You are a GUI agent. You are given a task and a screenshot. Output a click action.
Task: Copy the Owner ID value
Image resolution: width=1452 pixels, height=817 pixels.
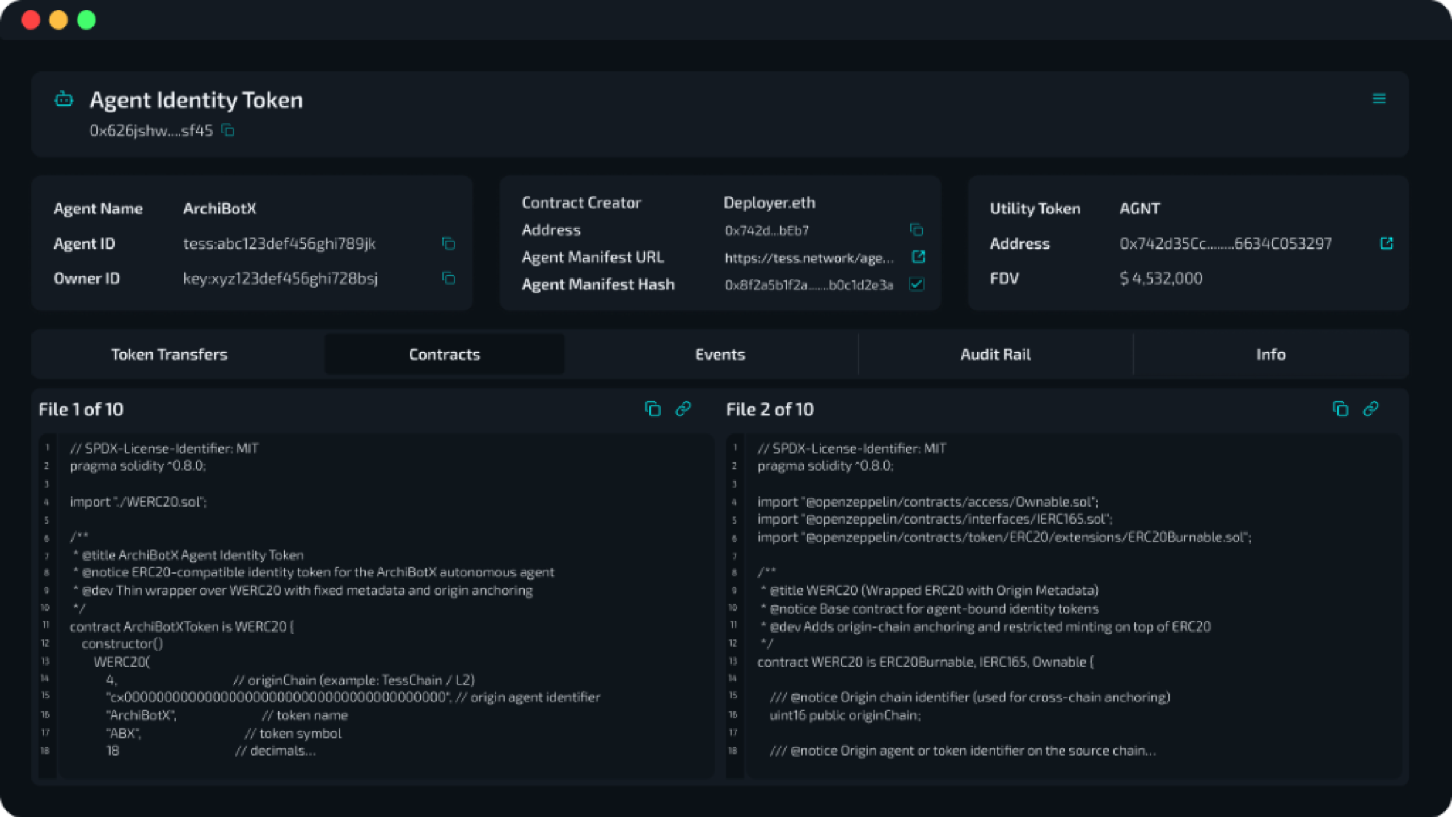coord(449,279)
